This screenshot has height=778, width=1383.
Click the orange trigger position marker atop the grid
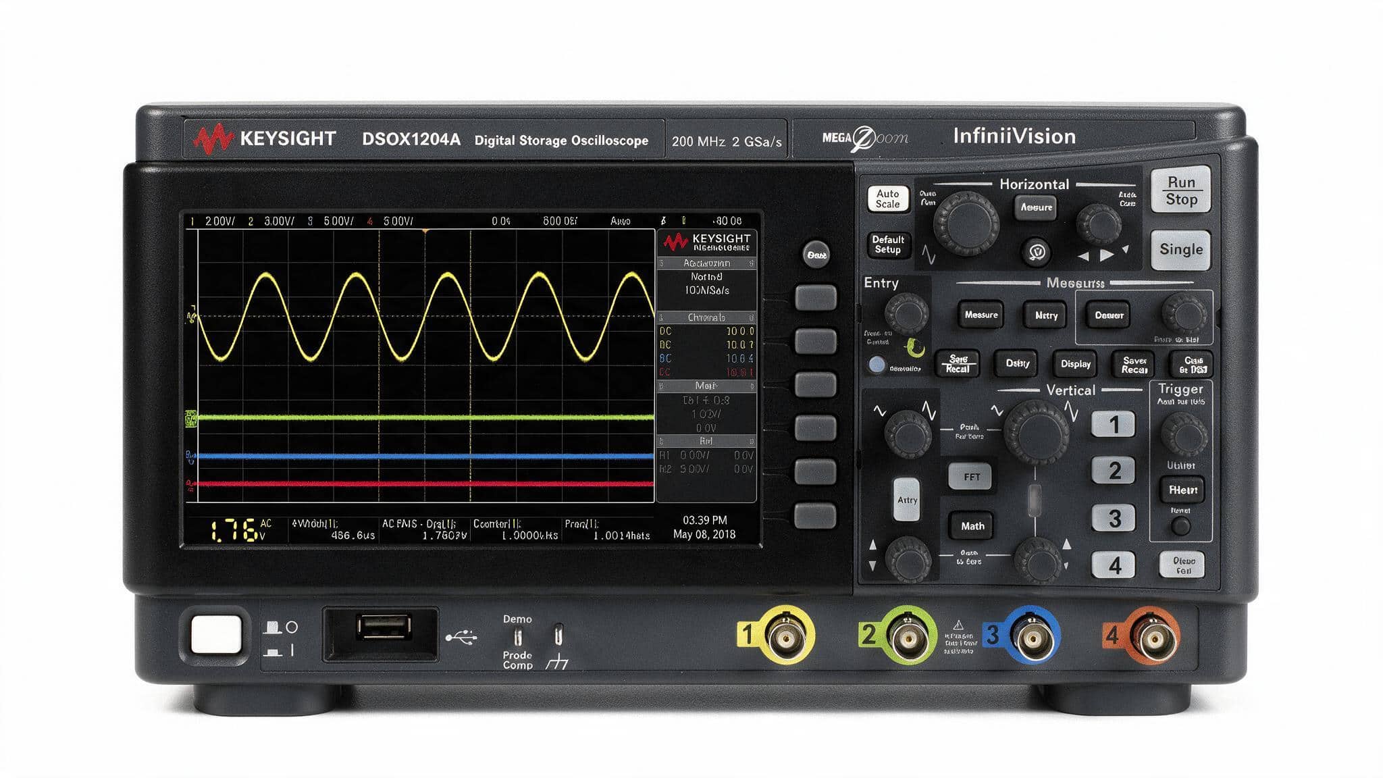click(x=425, y=231)
